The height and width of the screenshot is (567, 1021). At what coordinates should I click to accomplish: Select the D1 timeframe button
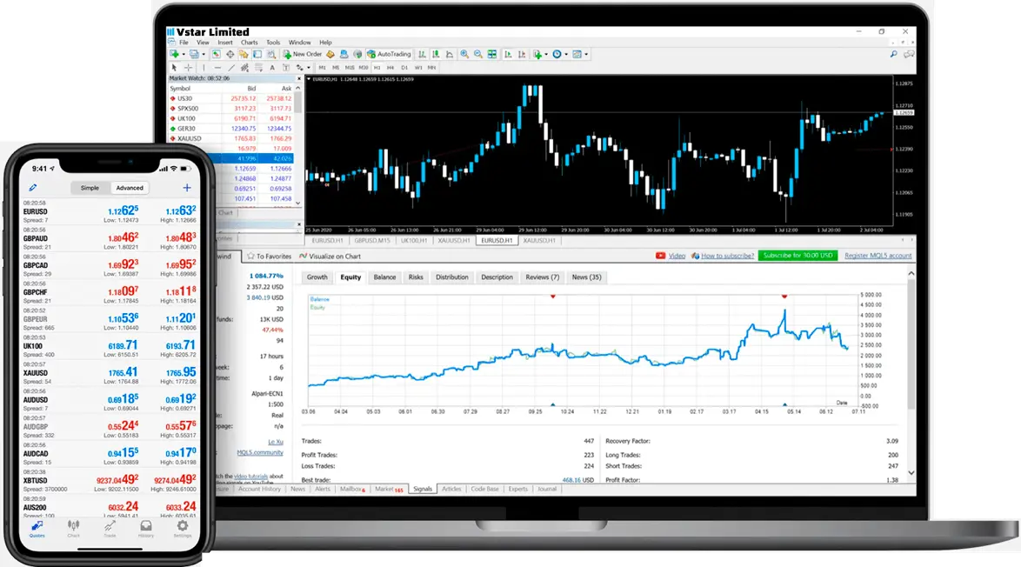404,68
